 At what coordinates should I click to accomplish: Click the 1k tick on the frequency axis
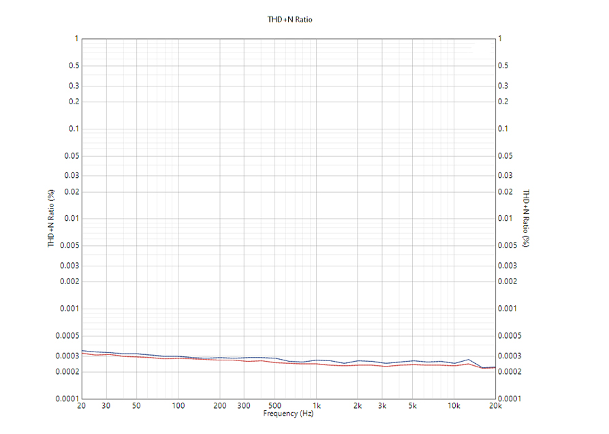(317, 406)
